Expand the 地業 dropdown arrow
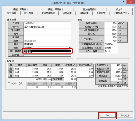The width and height of the screenshot is (136, 121). (x=69, y=48)
